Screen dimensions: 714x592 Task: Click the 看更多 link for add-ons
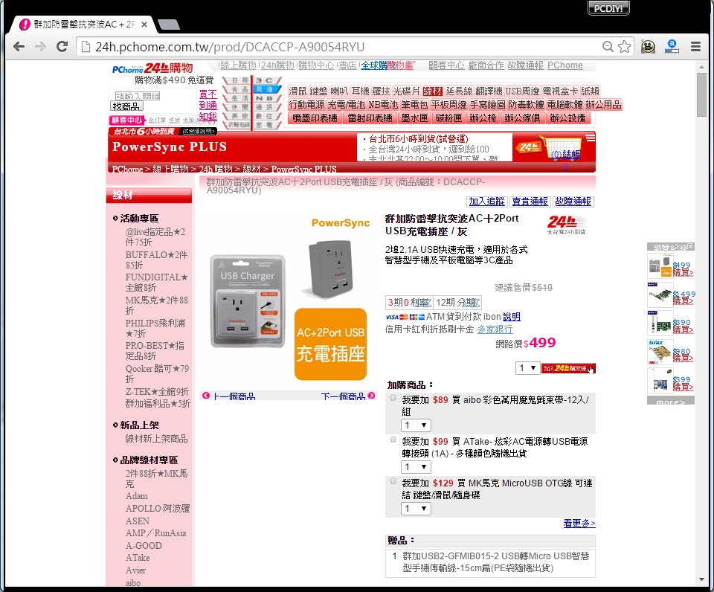(x=579, y=524)
